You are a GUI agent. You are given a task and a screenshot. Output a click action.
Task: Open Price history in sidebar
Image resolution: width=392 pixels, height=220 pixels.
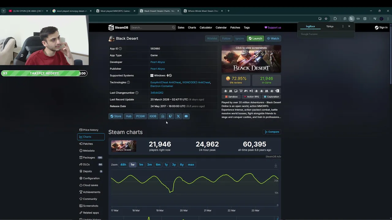tap(91, 130)
